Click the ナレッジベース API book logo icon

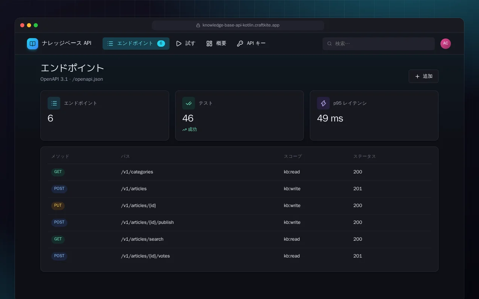[x=33, y=44]
